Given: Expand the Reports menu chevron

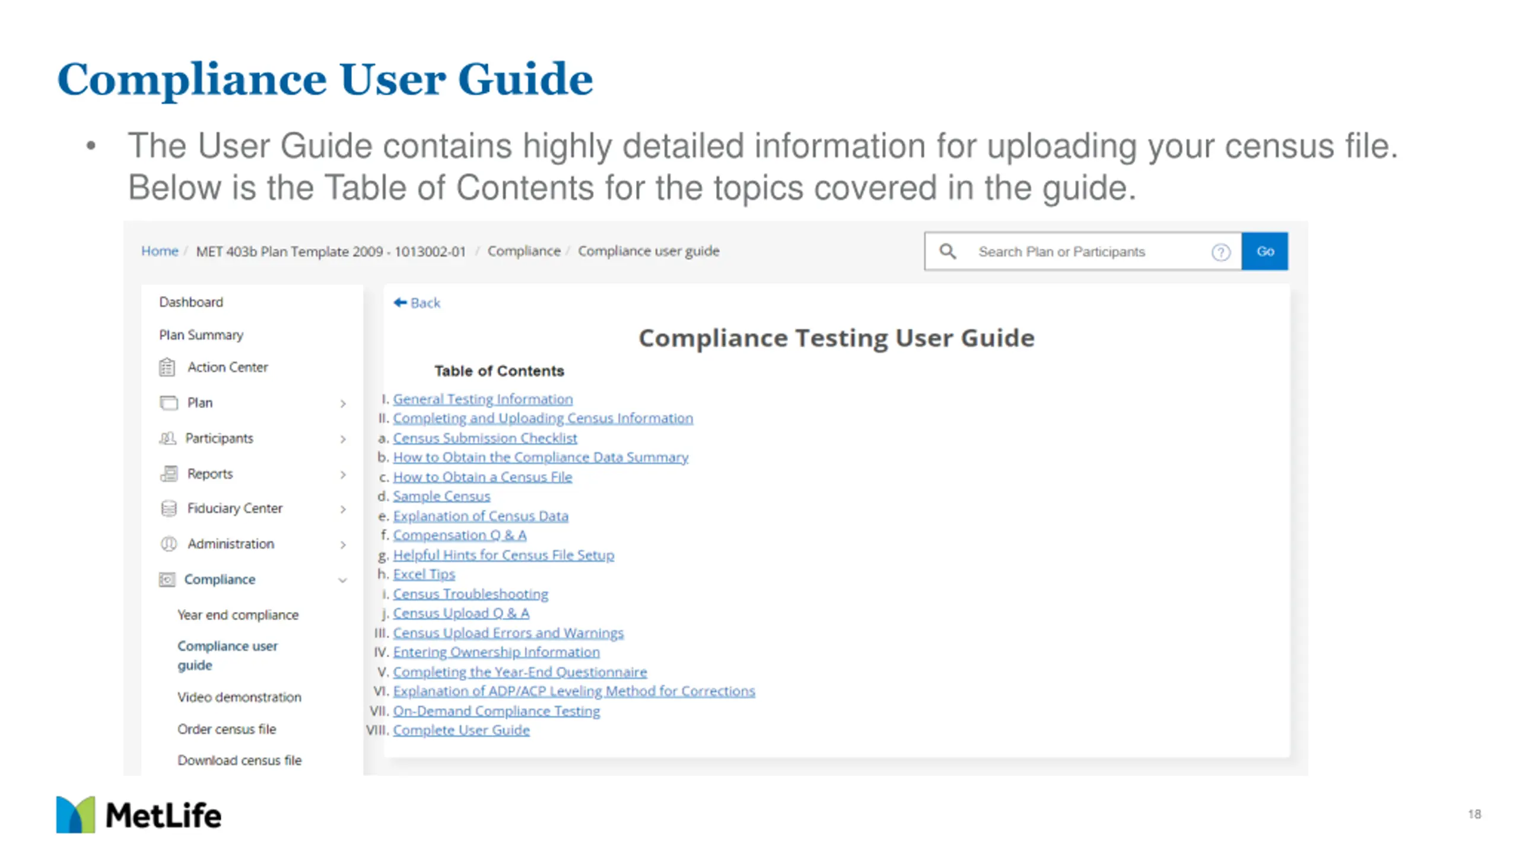Looking at the screenshot, I should coord(343,474).
